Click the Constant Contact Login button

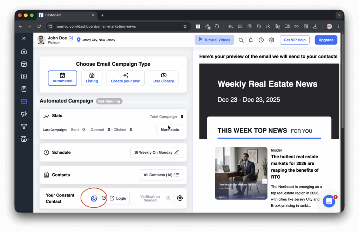pyautogui.click(x=118, y=198)
